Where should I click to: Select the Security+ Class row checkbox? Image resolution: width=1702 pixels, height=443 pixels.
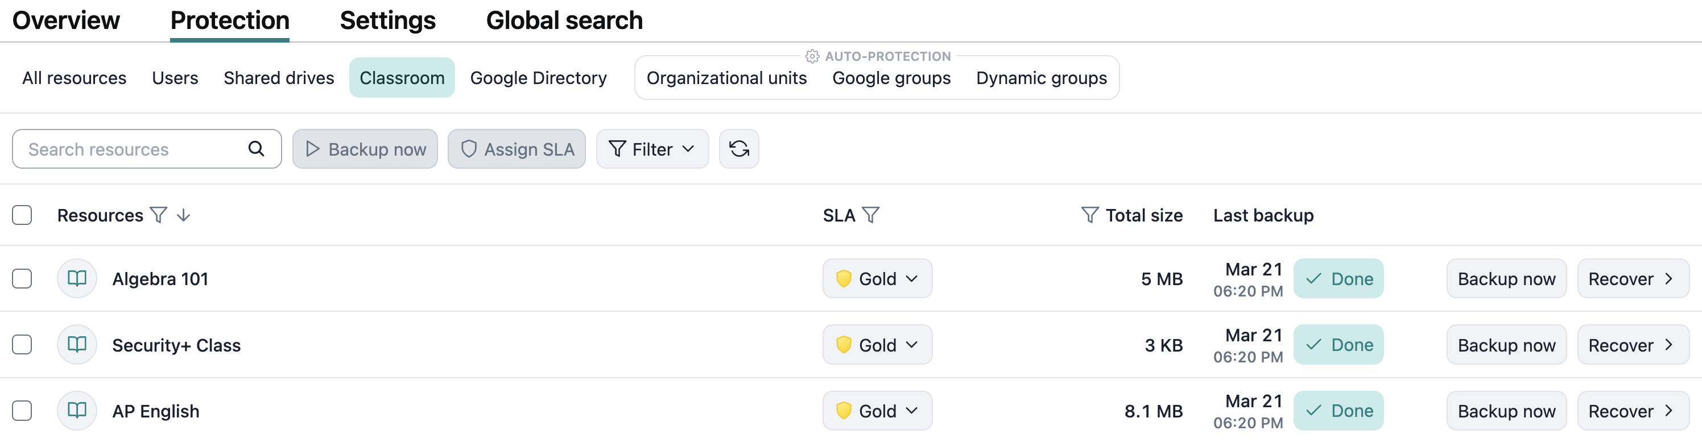[x=22, y=345]
